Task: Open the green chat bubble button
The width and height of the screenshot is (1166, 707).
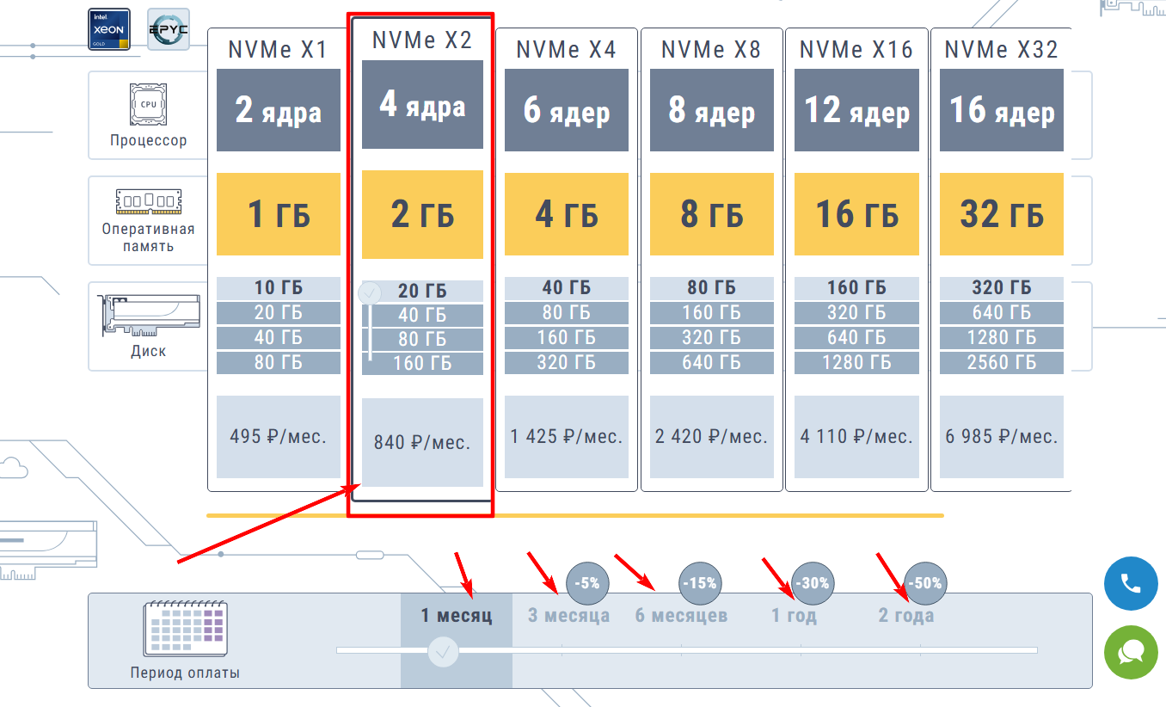Action: pyautogui.click(x=1131, y=653)
